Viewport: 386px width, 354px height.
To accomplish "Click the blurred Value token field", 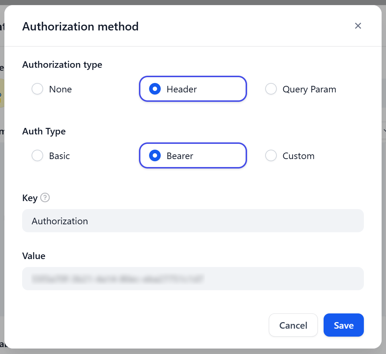I will [x=193, y=279].
